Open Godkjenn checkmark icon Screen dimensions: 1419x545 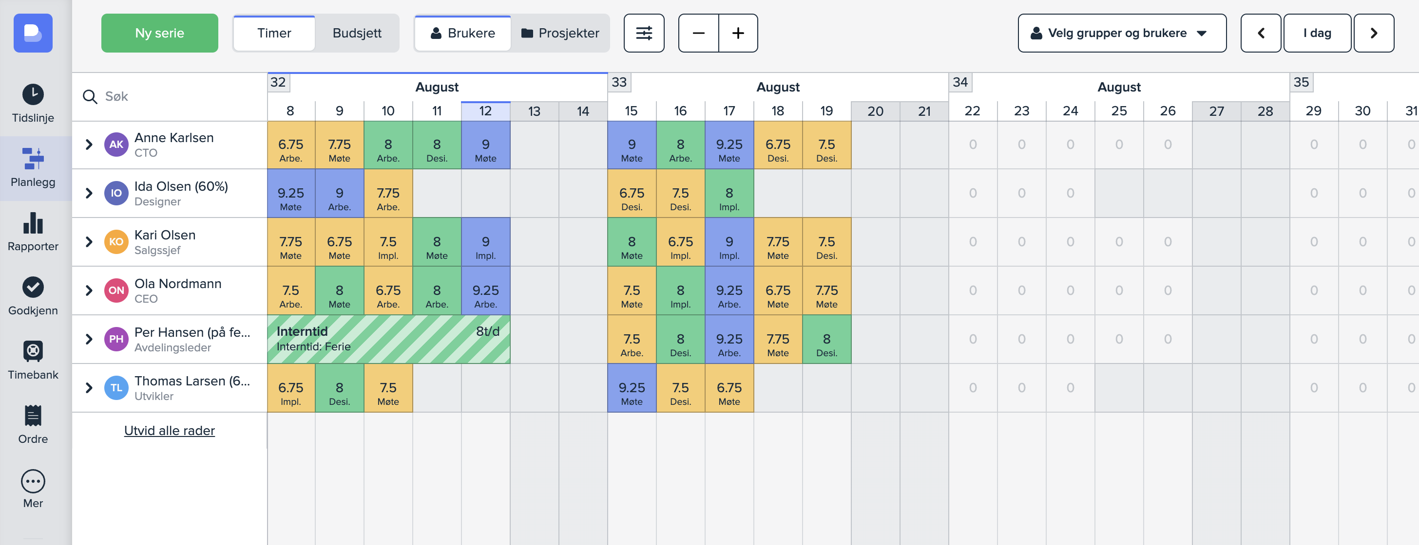pos(33,287)
